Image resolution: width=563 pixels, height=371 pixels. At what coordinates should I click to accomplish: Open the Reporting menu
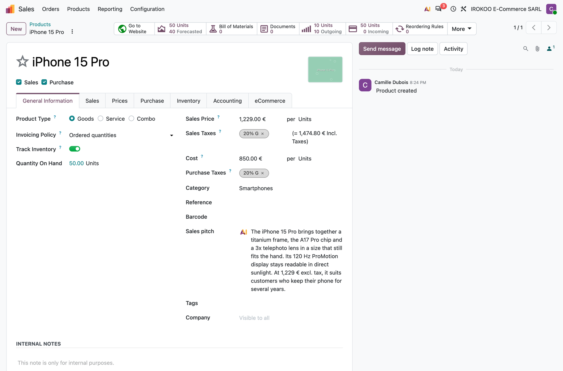110,9
